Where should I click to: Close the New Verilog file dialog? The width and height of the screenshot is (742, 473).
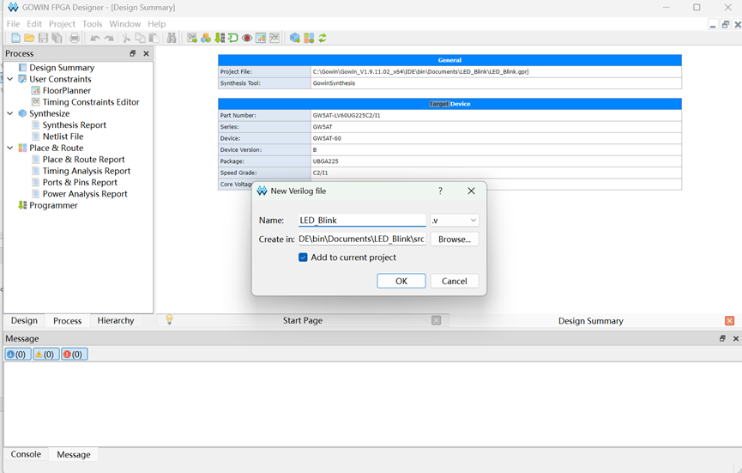471,191
